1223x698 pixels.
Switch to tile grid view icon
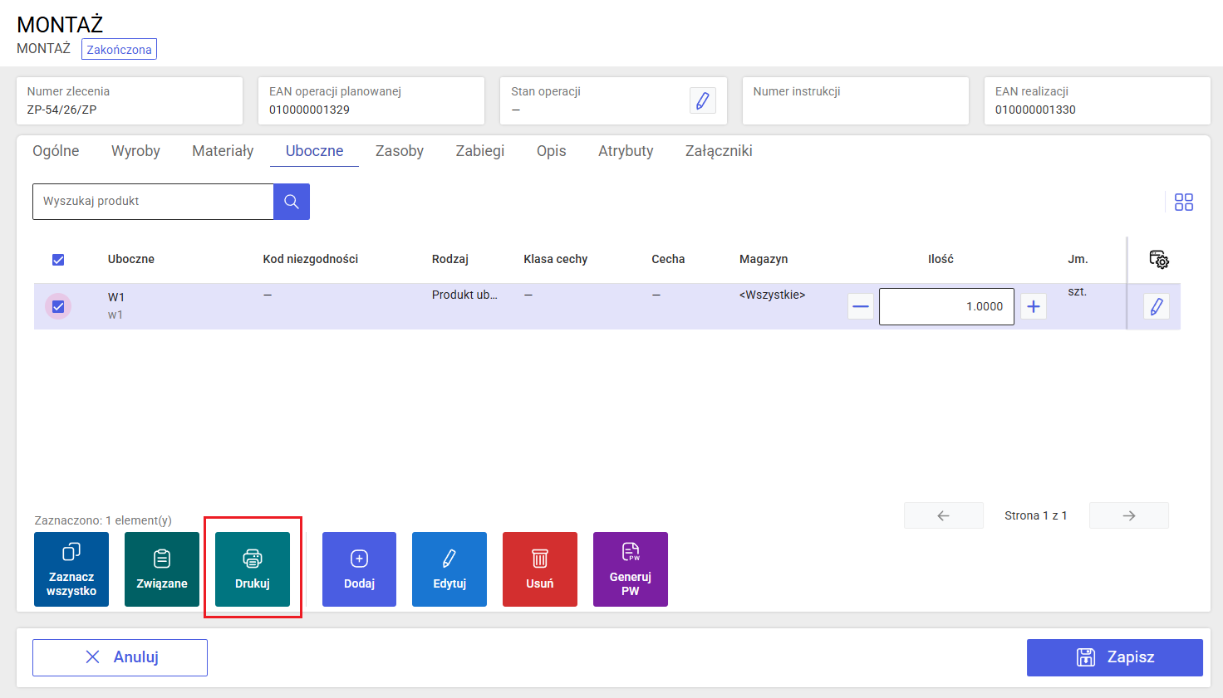(1184, 202)
